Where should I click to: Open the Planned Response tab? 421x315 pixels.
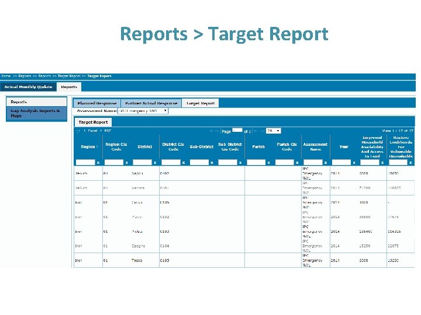pyautogui.click(x=97, y=103)
